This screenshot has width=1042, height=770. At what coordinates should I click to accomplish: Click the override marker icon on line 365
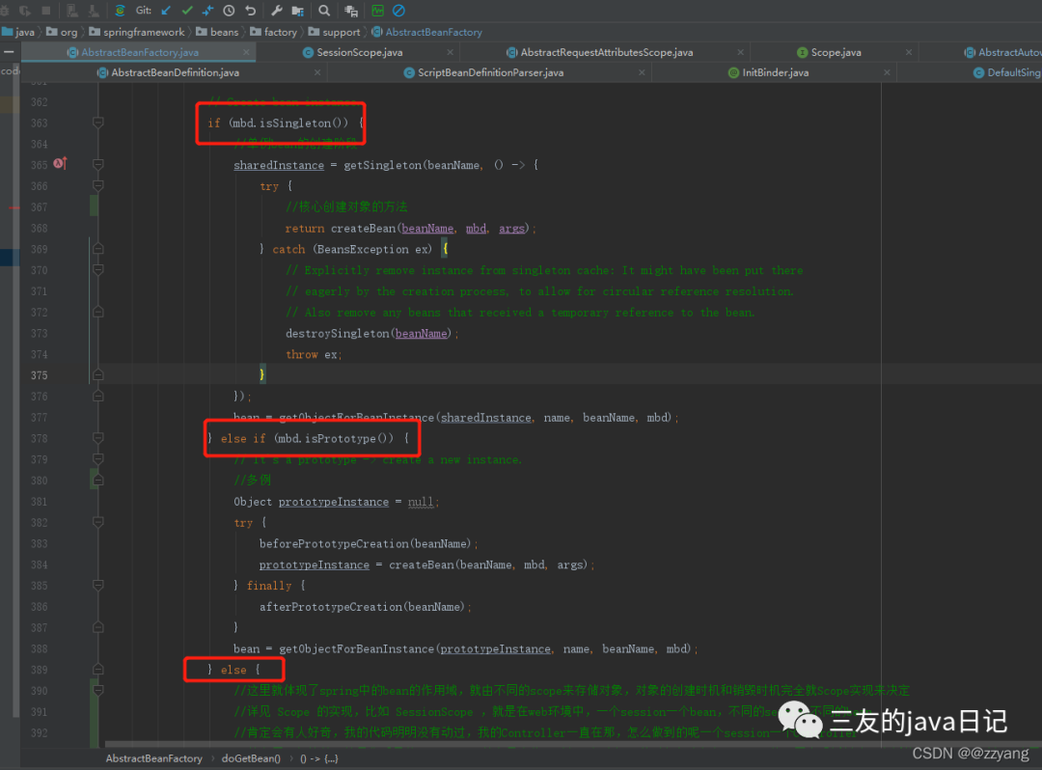coord(60,163)
